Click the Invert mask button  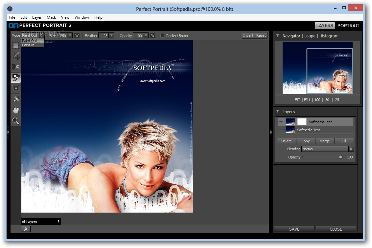point(248,35)
